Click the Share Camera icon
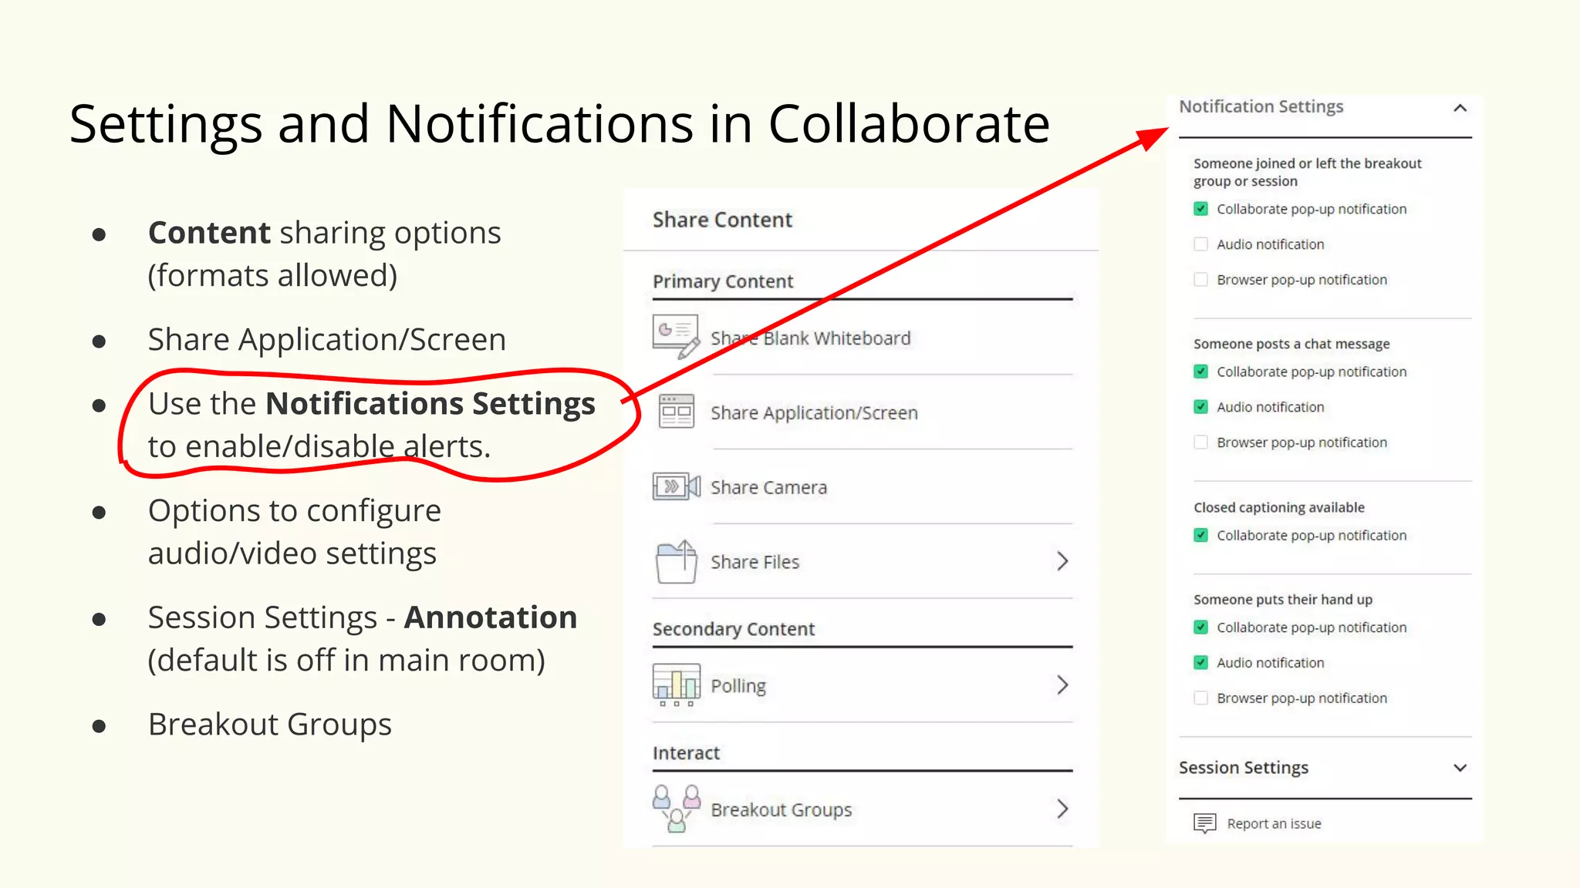The width and height of the screenshot is (1580, 888). click(677, 486)
